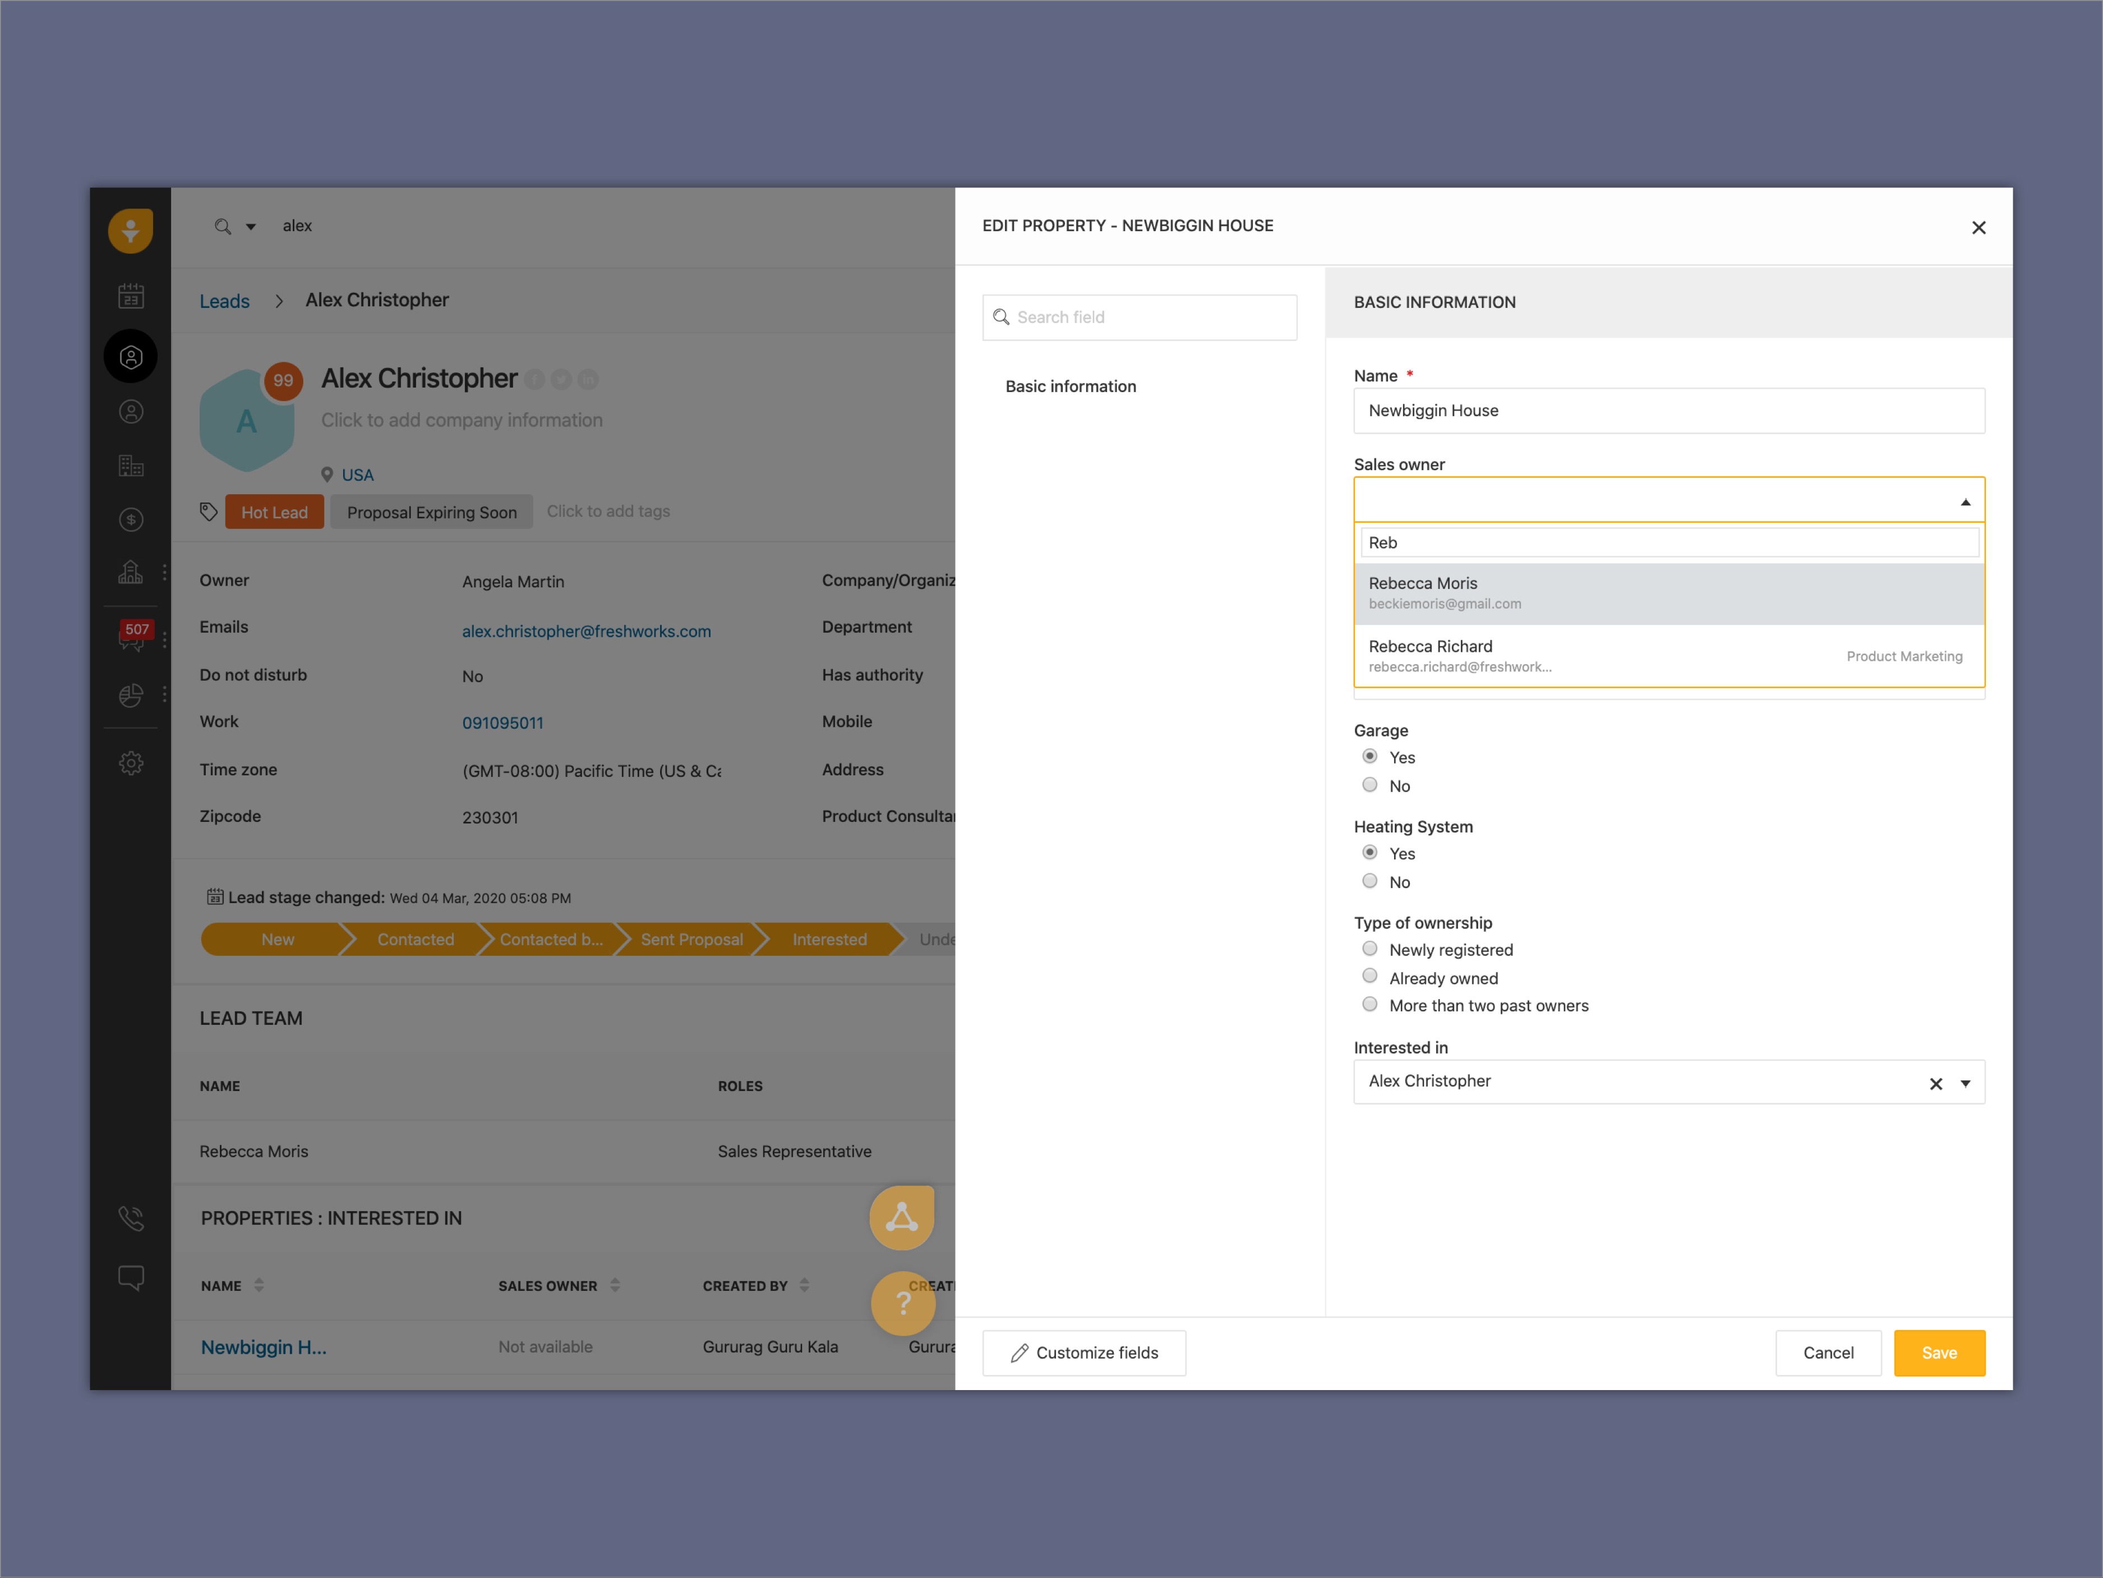Open the accounts building icon in sidebar

click(x=131, y=465)
